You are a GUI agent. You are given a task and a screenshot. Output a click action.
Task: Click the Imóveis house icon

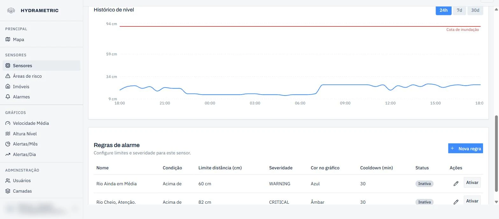pos(8,87)
